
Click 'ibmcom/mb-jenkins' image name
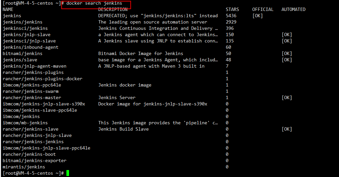(25, 123)
